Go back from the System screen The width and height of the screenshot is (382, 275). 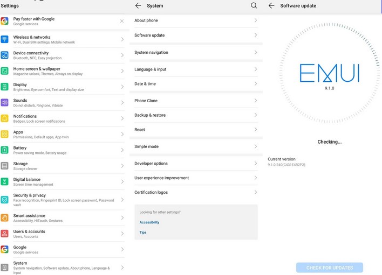138,5
